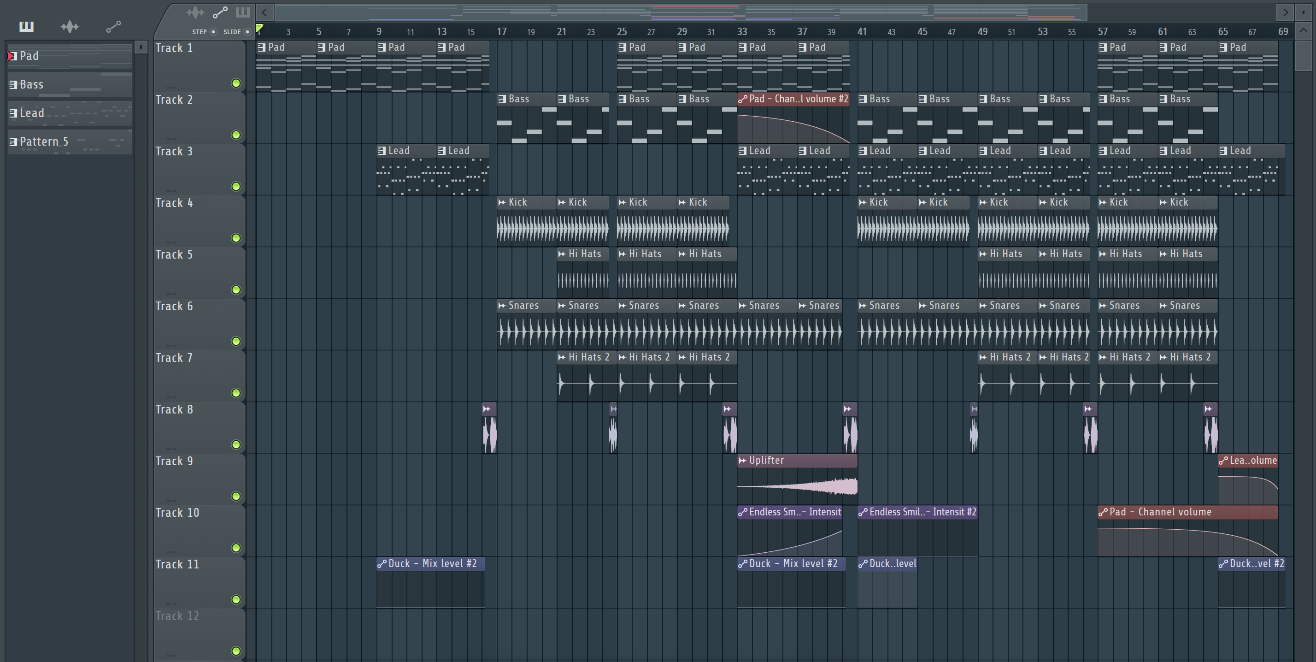Show automation clips in the picker panel
1316x662 pixels.
click(x=113, y=26)
